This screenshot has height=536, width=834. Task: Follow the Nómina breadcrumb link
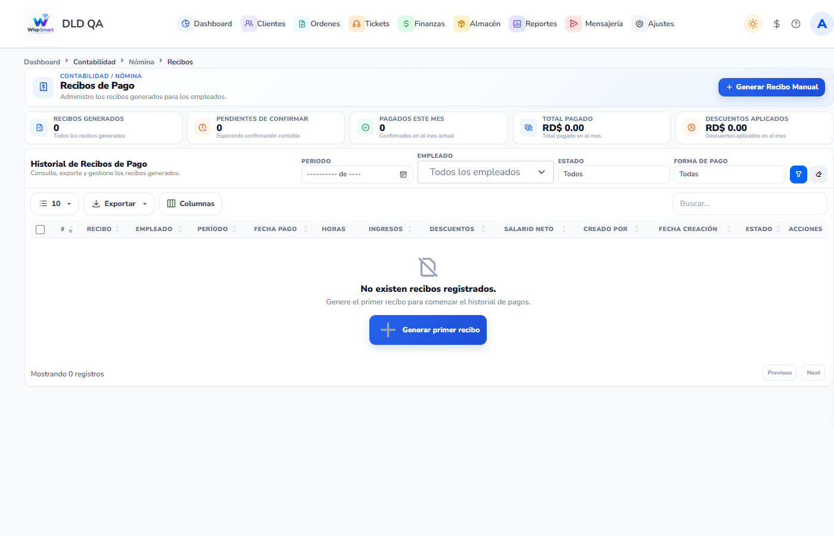tap(141, 62)
